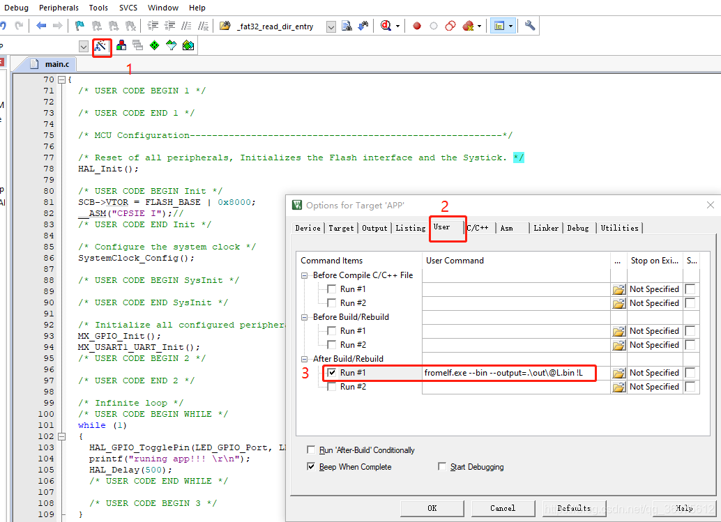Browse for the After Build Run #1 command
The height and width of the screenshot is (522, 721).
pyautogui.click(x=619, y=373)
